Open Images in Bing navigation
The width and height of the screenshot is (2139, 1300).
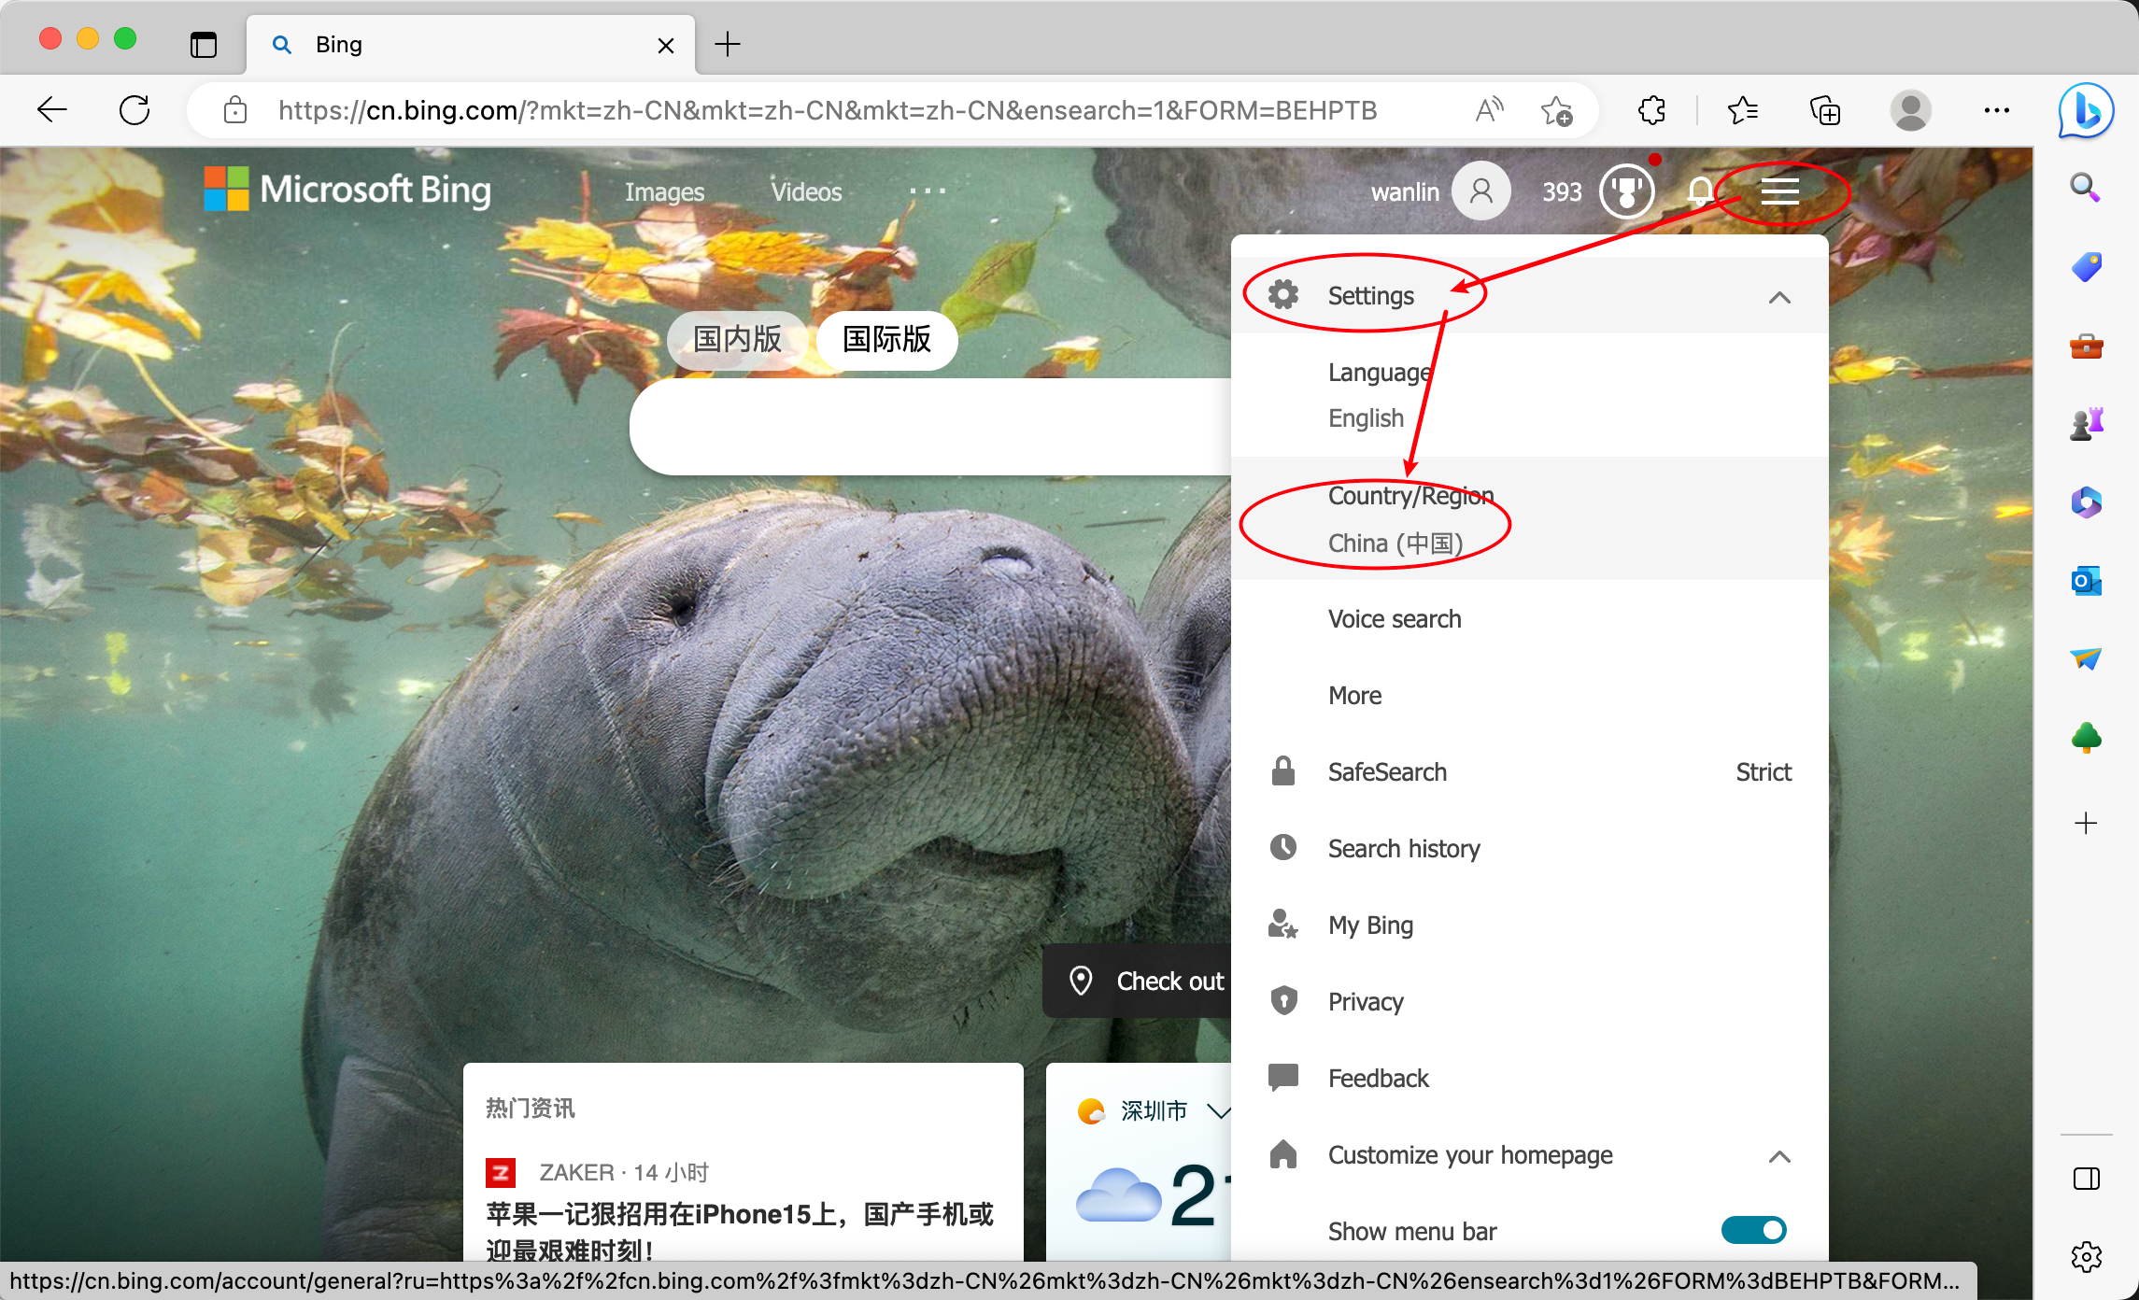pyautogui.click(x=664, y=191)
